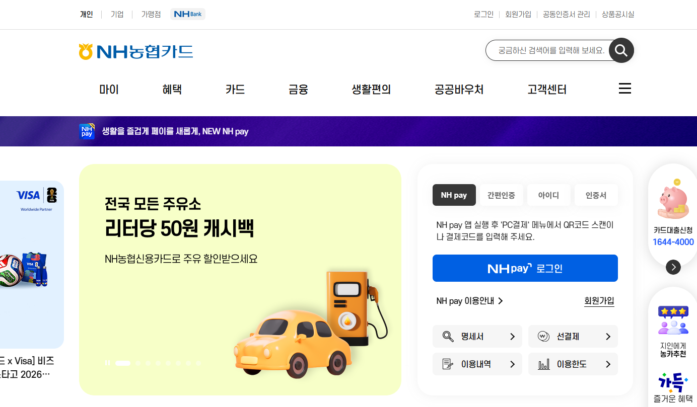Open the 고객센터 menu
The width and height of the screenshot is (697, 407).
547,90
